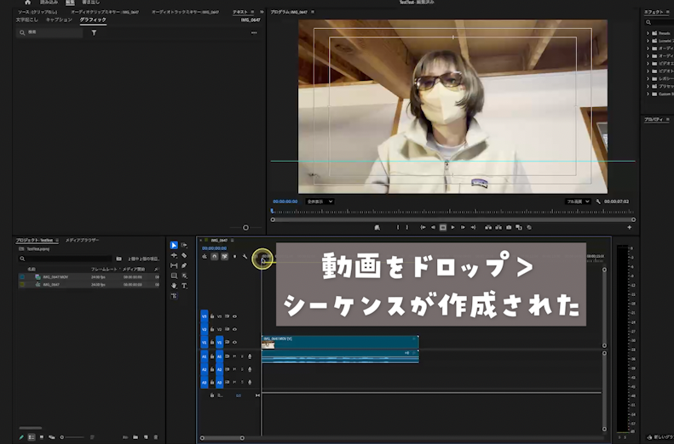
Task: Open the playback resolution dropdown フル画質
Action: tap(579, 202)
